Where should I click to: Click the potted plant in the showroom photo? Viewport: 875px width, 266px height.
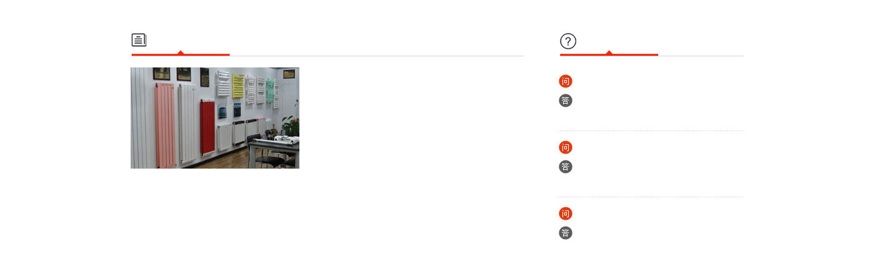click(x=291, y=127)
